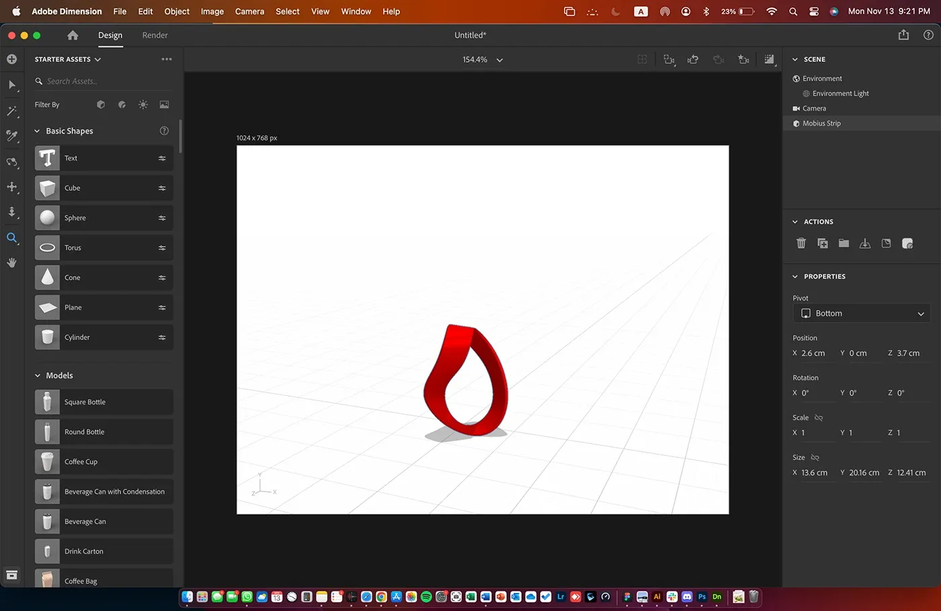Click the Generate Material icon in Actions
Image resolution: width=941 pixels, height=611 pixels.
point(907,243)
